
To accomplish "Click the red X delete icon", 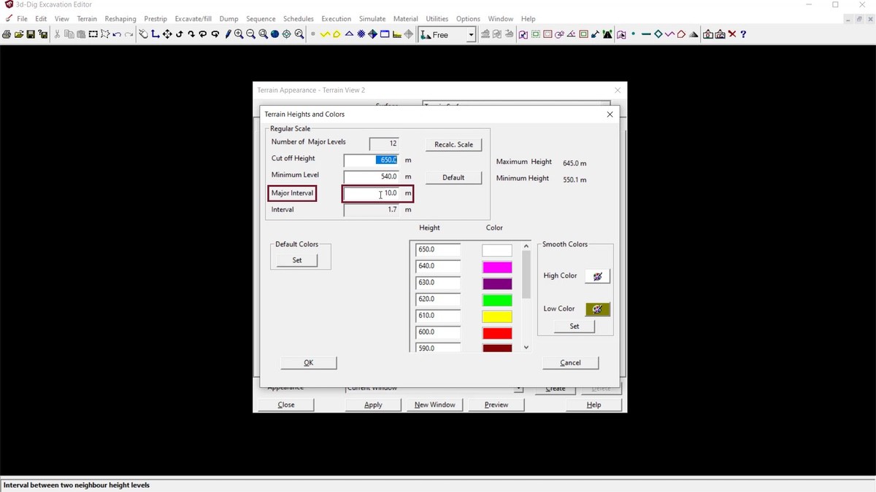I will (x=732, y=34).
